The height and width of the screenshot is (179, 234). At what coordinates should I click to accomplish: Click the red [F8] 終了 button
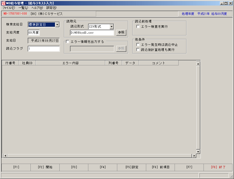(x=218, y=167)
